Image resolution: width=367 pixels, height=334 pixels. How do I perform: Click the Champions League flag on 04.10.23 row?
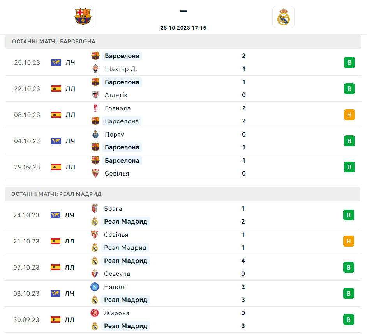point(56,141)
